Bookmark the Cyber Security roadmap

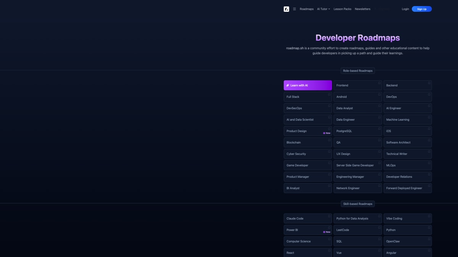coord(329,152)
